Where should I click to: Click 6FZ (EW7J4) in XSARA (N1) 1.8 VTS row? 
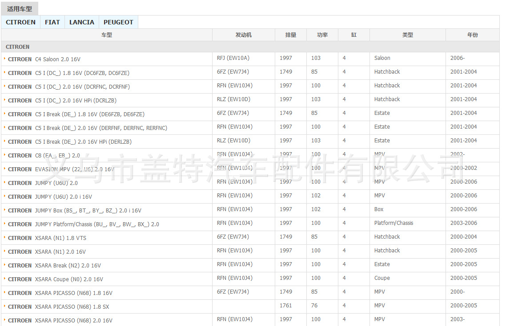tap(233, 237)
